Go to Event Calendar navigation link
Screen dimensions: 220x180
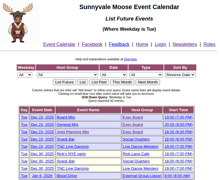pyautogui.click(x=59, y=44)
